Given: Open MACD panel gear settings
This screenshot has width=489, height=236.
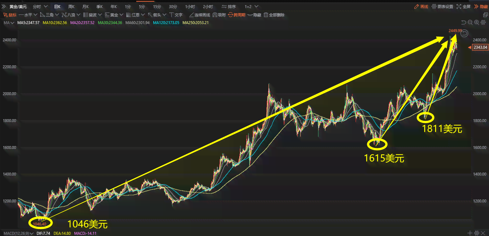Looking at the screenshot, I should 477,233.
